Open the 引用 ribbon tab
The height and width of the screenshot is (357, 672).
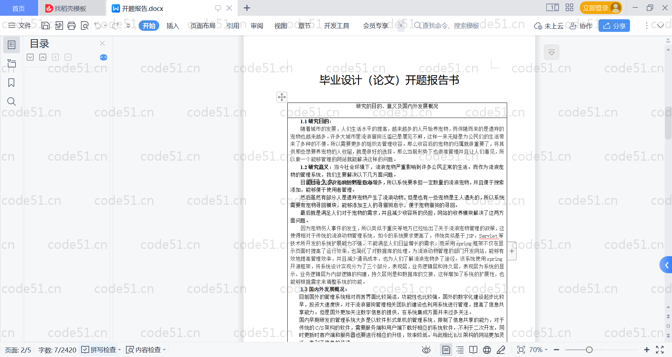(x=233, y=26)
